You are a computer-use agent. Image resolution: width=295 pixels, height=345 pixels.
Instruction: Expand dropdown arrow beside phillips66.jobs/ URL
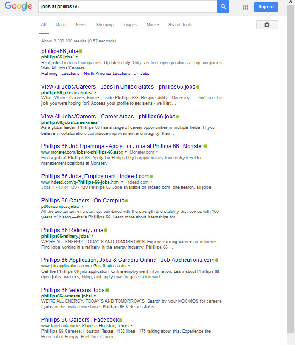[x=77, y=57]
